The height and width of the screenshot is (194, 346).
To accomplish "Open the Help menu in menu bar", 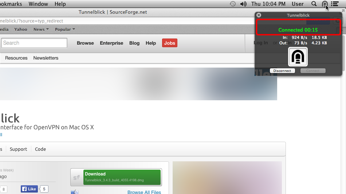I will point(60,4).
